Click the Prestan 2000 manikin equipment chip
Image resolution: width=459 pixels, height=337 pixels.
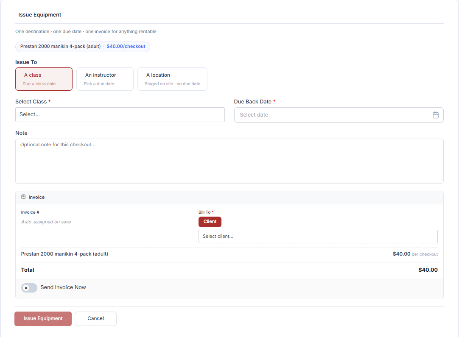pos(83,47)
